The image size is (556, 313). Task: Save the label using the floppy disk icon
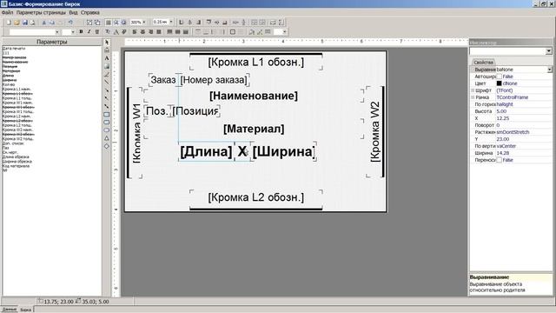(x=25, y=23)
